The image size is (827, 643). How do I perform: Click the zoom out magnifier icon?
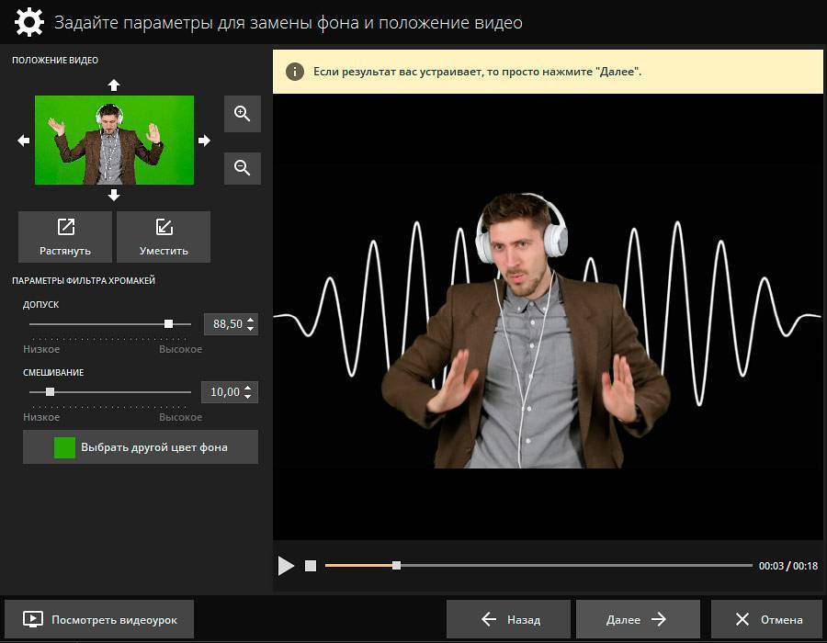(x=243, y=168)
